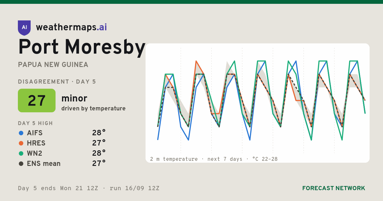The height and width of the screenshot is (201, 383).
Task: Click the dark ENS mean legend dot
Action: [21, 164]
